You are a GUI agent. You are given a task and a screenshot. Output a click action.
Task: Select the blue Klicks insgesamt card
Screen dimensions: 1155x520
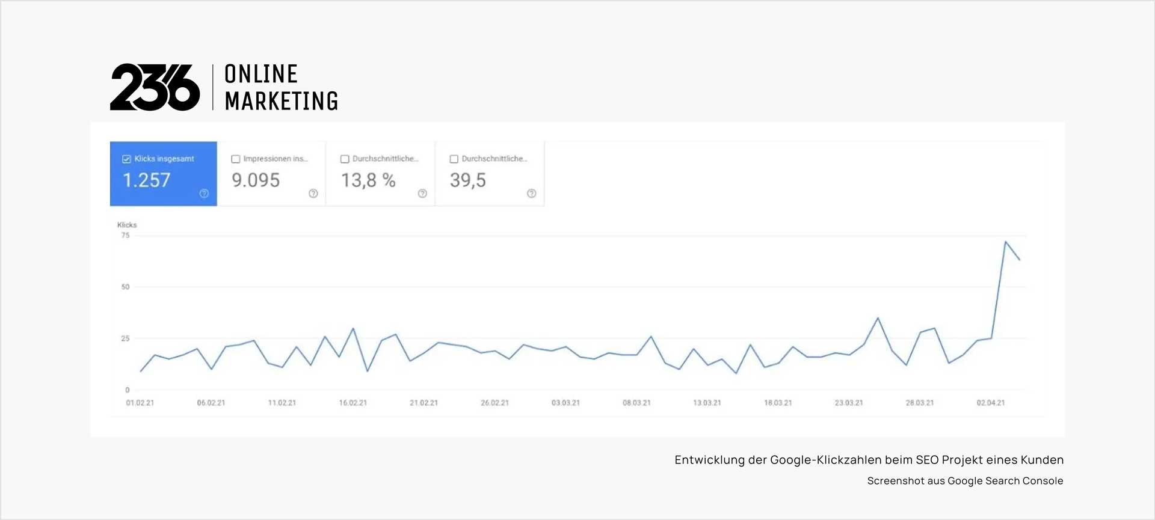163,174
